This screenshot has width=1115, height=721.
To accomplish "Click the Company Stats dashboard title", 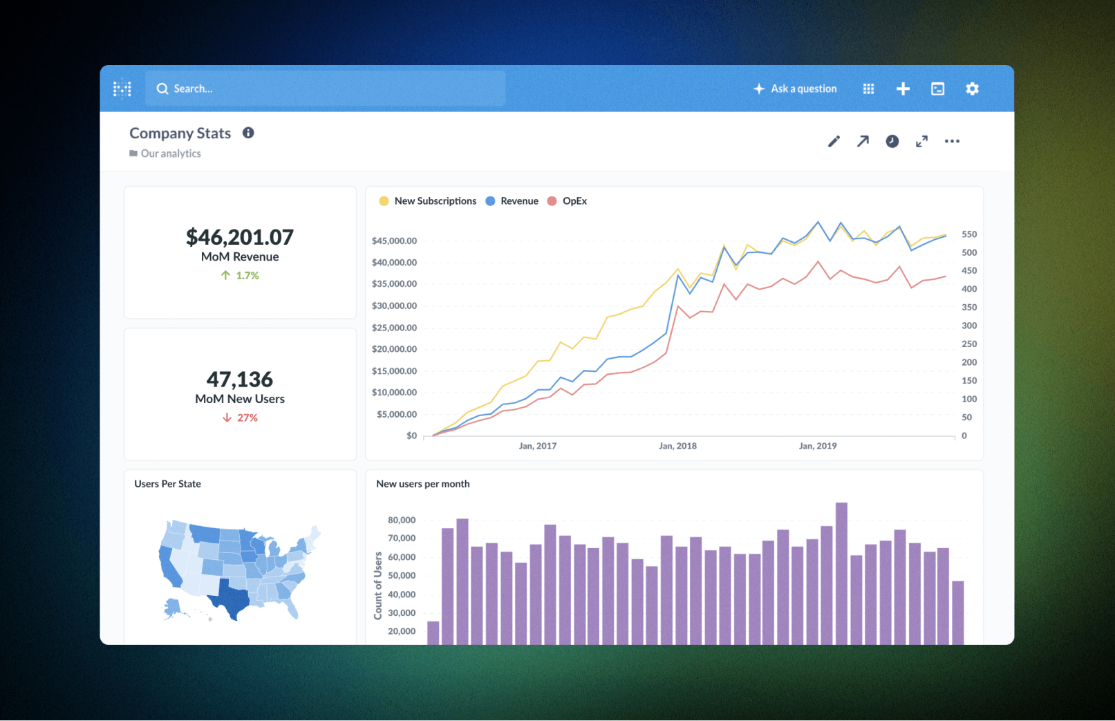I will 180,133.
